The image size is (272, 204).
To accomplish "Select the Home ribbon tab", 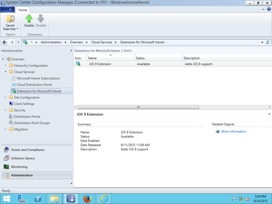I will coord(23,10).
